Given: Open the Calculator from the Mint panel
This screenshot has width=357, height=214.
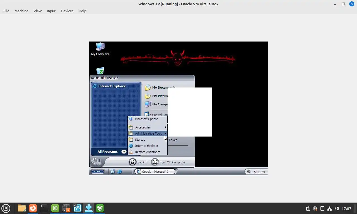Looking at the screenshot, I should [x=66, y=208].
